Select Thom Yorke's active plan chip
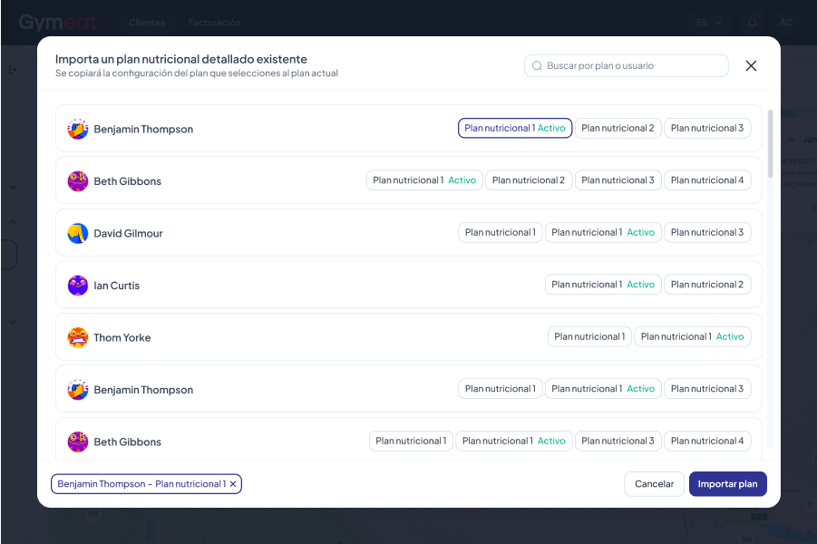The image size is (817, 544). click(692, 337)
